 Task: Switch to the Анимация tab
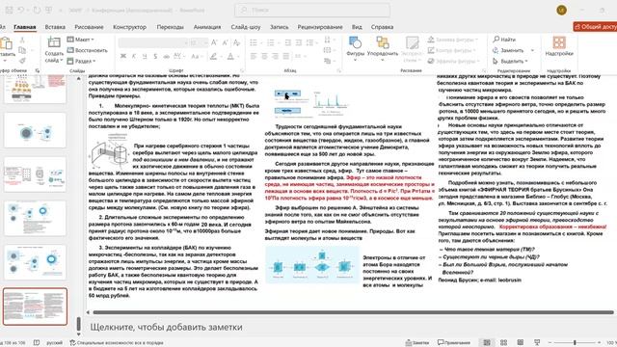[x=207, y=27]
